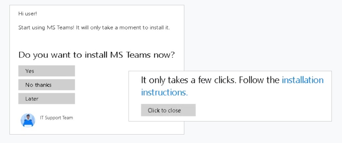Viewport: 342px width, 143px height.
Task: Select the IT Support Team sender name
Action: click(56, 118)
